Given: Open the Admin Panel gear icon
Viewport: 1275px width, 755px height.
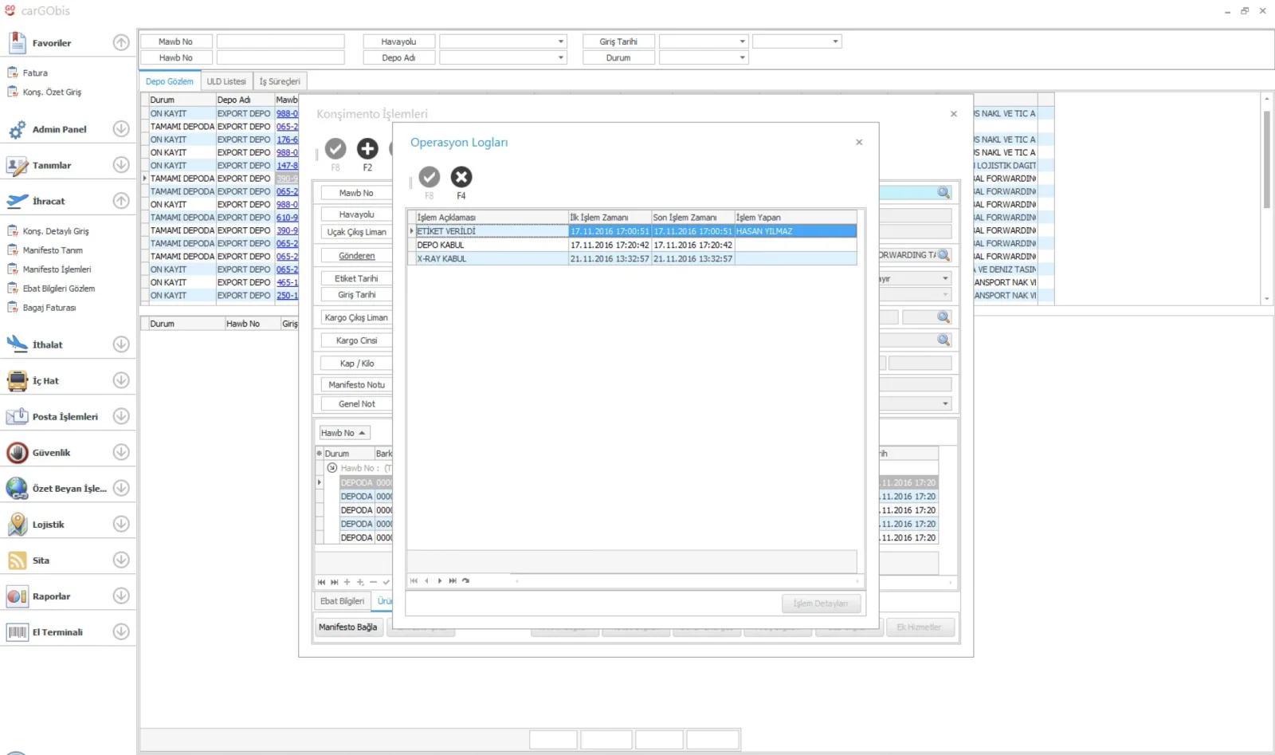Looking at the screenshot, I should pos(17,129).
